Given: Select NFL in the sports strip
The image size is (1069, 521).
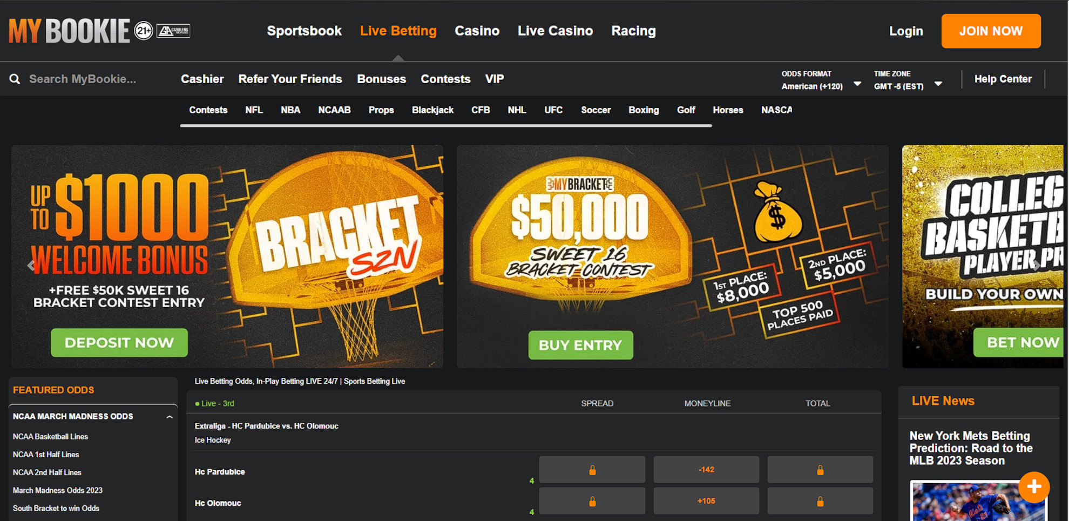Looking at the screenshot, I should pyautogui.click(x=254, y=110).
